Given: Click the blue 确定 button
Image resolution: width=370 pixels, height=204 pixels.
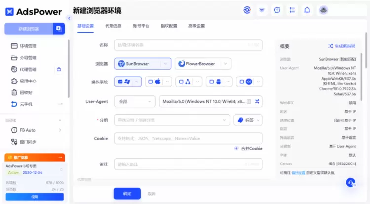Looking at the screenshot, I should (x=127, y=194).
